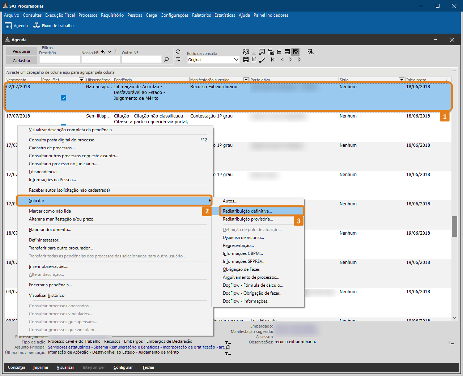Image resolution: width=463 pixels, height=376 pixels.
Task: Click the trash delete icon
Action: [x=254, y=60]
